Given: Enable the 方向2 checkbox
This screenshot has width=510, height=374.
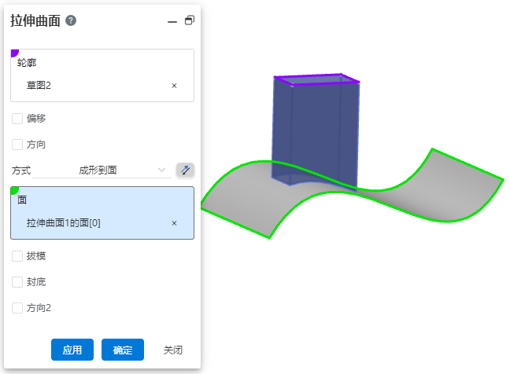Looking at the screenshot, I should (x=17, y=308).
